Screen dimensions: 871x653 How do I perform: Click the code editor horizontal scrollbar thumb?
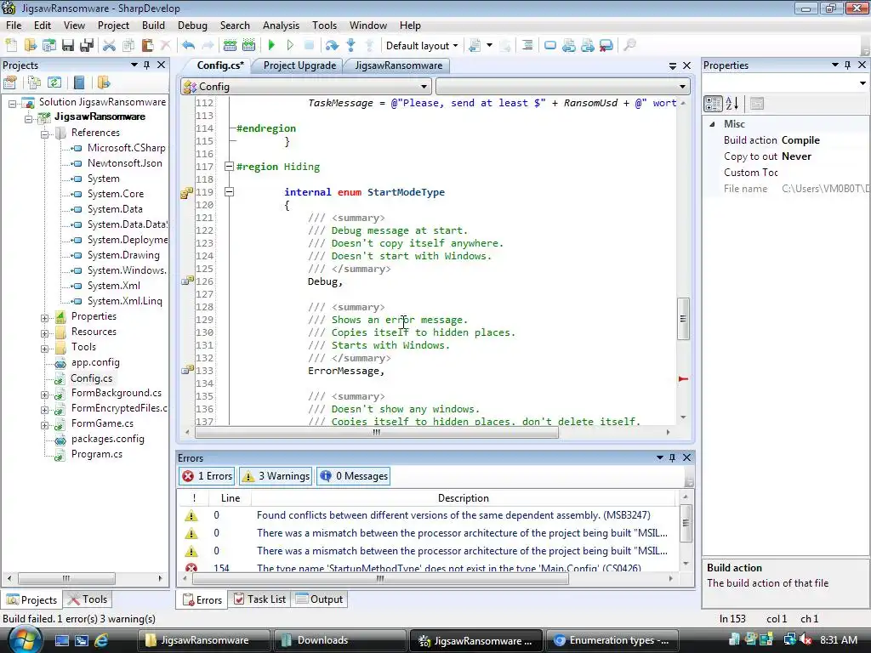[x=376, y=432]
